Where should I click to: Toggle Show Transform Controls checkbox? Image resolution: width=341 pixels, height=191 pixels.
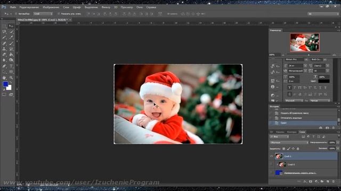[x=59, y=14]
